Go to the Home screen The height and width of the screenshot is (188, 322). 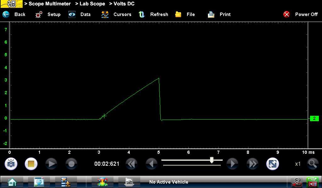tap(13, 182)
